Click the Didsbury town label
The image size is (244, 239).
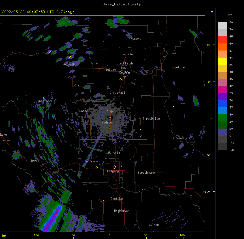tap(109, 122)
